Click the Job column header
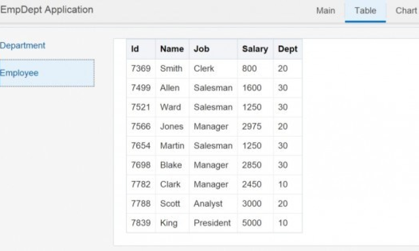419x251 pixels. pos(201,49)
